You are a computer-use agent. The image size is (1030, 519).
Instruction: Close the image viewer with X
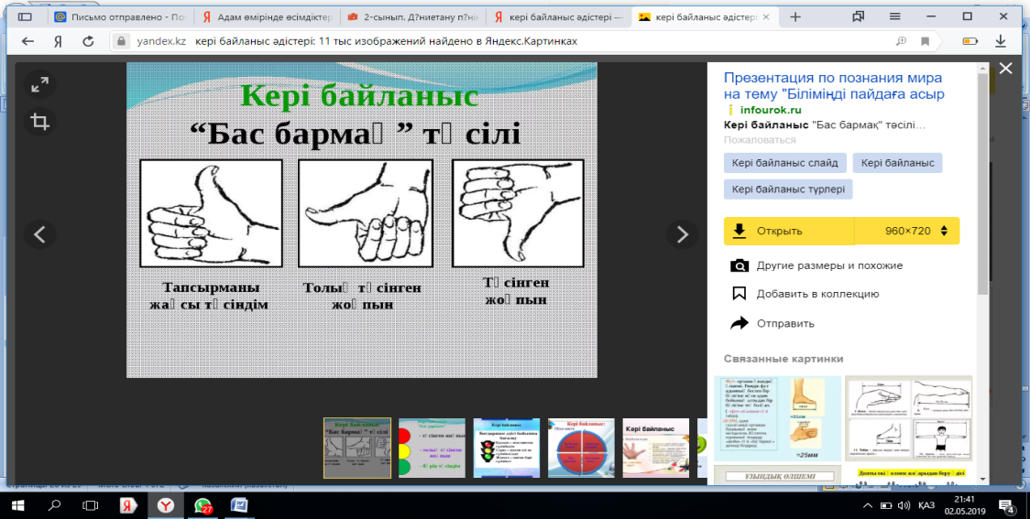click(1005, 69)
